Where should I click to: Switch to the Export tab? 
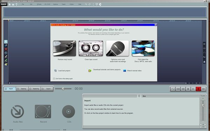[x=47, y=89]
